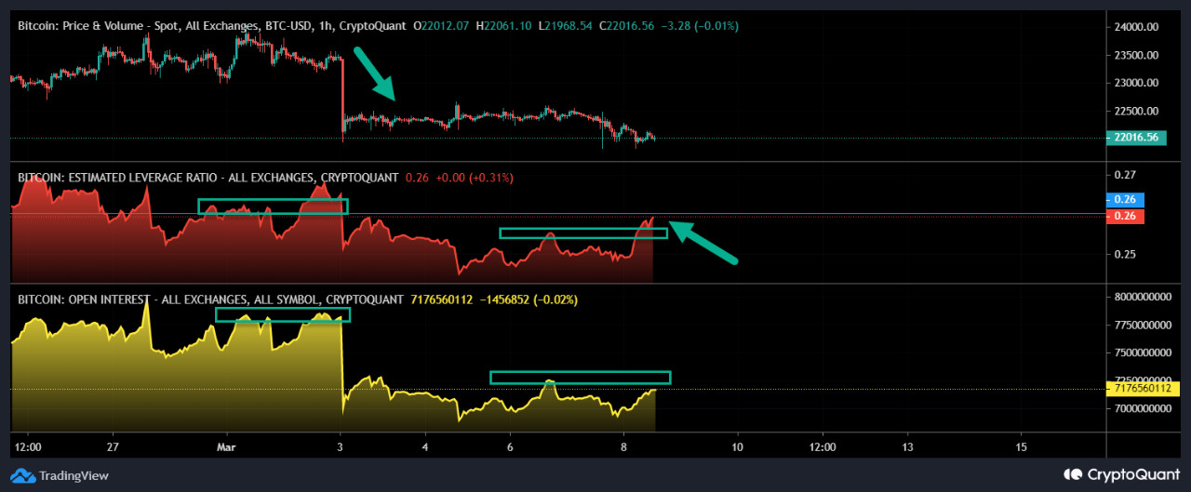Select right green rectangle in leverage pane
This screenshot has width=1191, height=492.
(x=583, y=233)
